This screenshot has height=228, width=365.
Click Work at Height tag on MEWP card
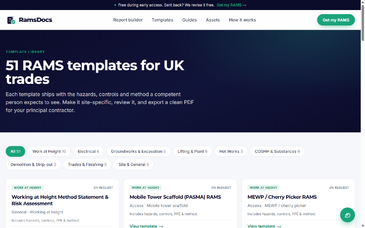[x=264, y=188]
